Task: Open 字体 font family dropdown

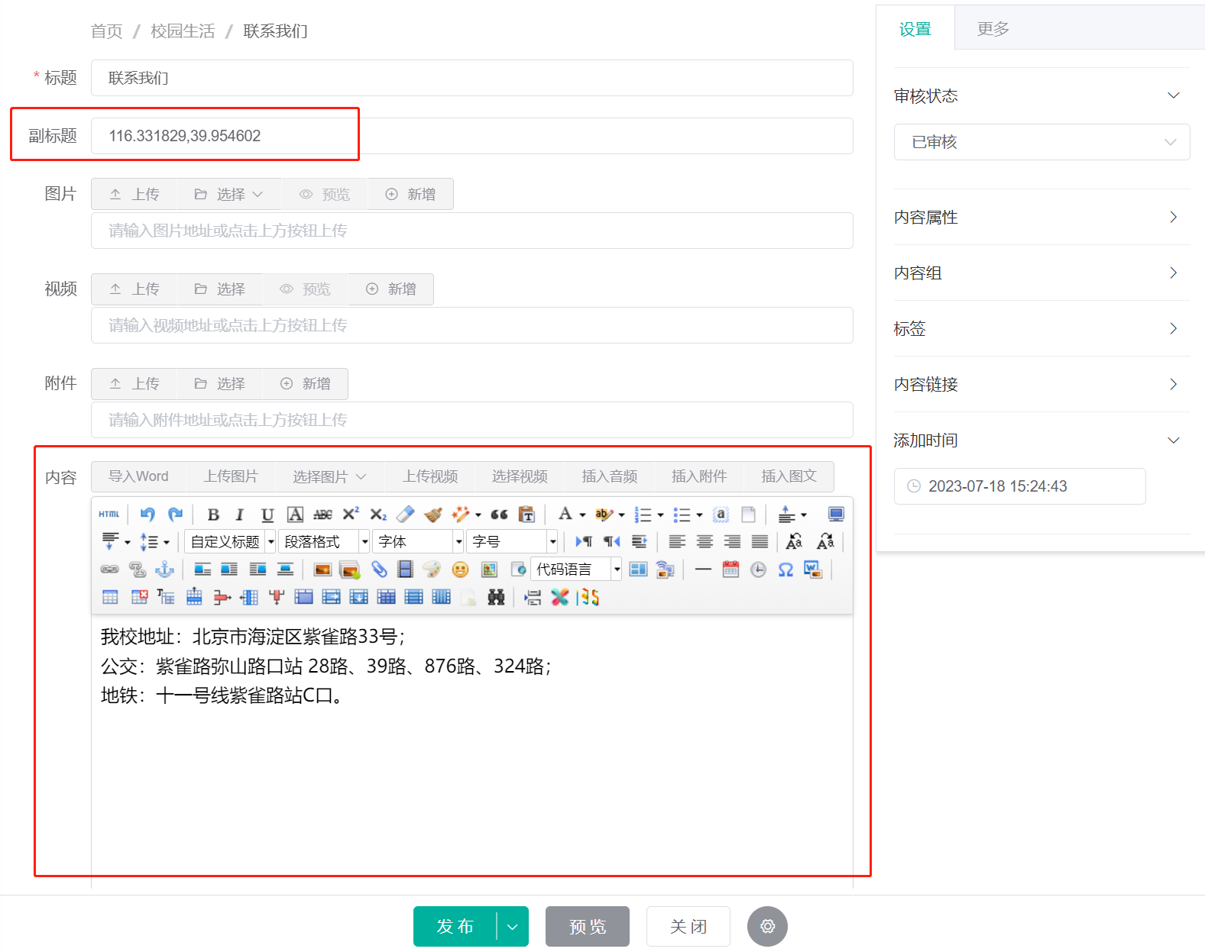Action: (x=419, y=542)
